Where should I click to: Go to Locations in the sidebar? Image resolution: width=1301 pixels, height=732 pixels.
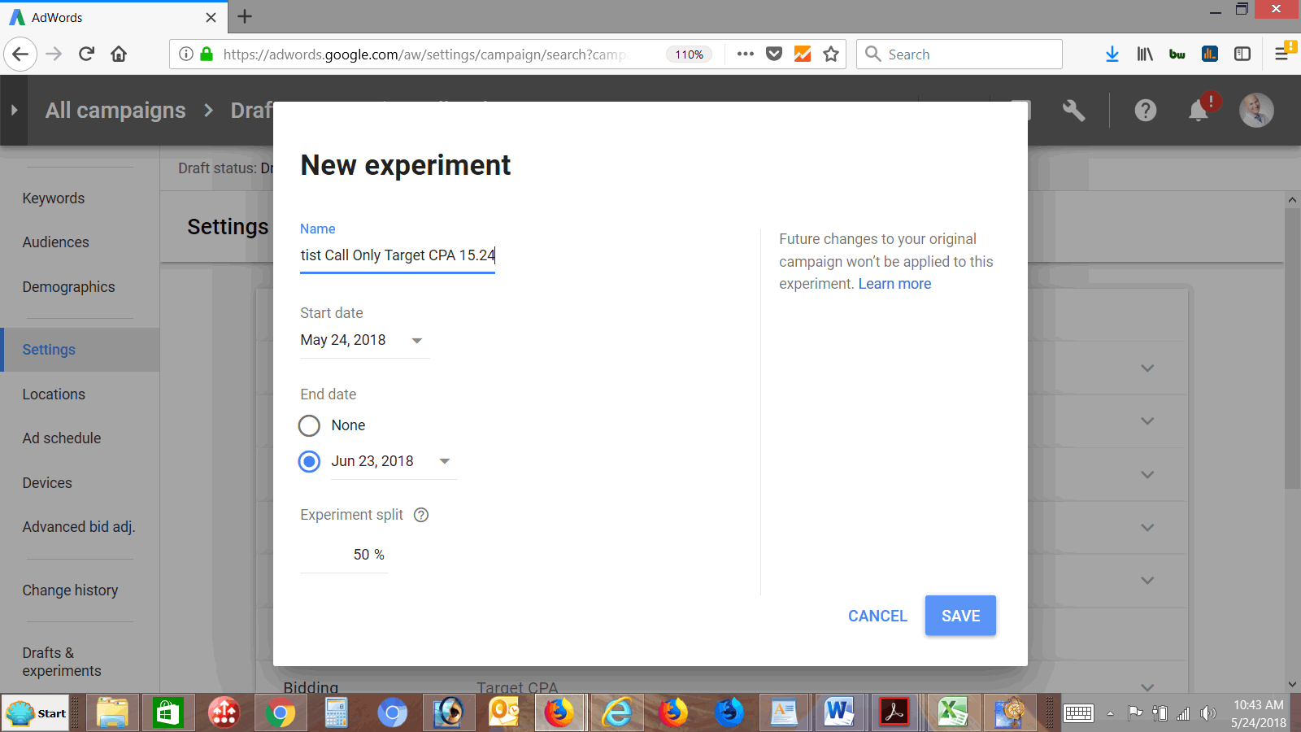pyautogui.click(x=54, y=394)
